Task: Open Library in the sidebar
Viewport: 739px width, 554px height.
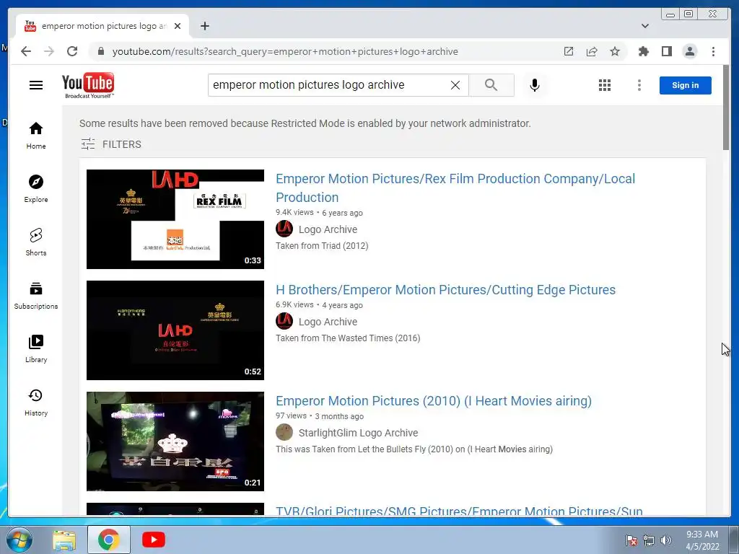Action: 36,349
